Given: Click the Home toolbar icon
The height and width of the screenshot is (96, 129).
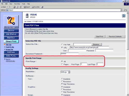Looking at the screenshot, I should point(20,7).
